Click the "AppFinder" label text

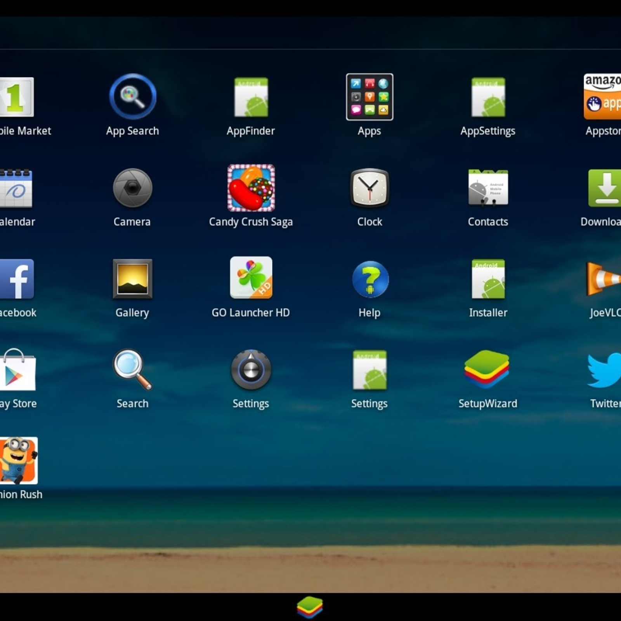251,131
